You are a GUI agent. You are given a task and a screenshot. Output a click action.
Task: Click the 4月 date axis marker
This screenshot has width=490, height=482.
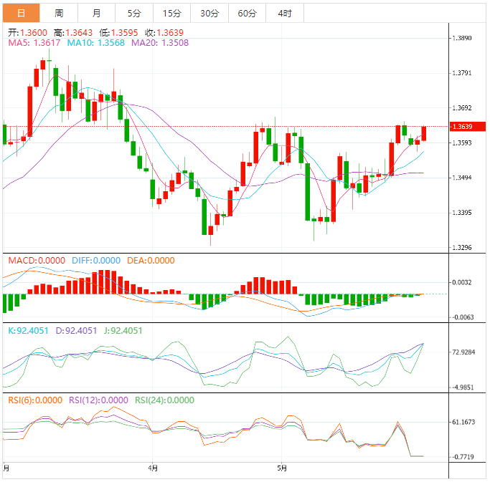[x=151, y=468]
